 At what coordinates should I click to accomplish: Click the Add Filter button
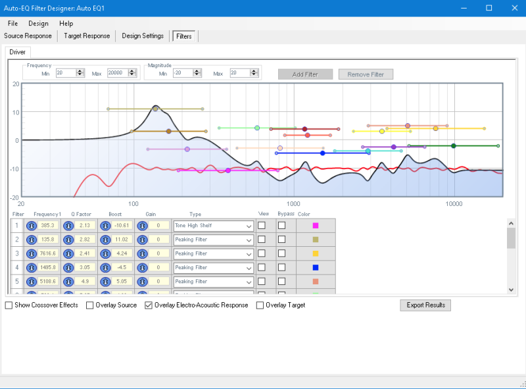click(x=305, y=74)
